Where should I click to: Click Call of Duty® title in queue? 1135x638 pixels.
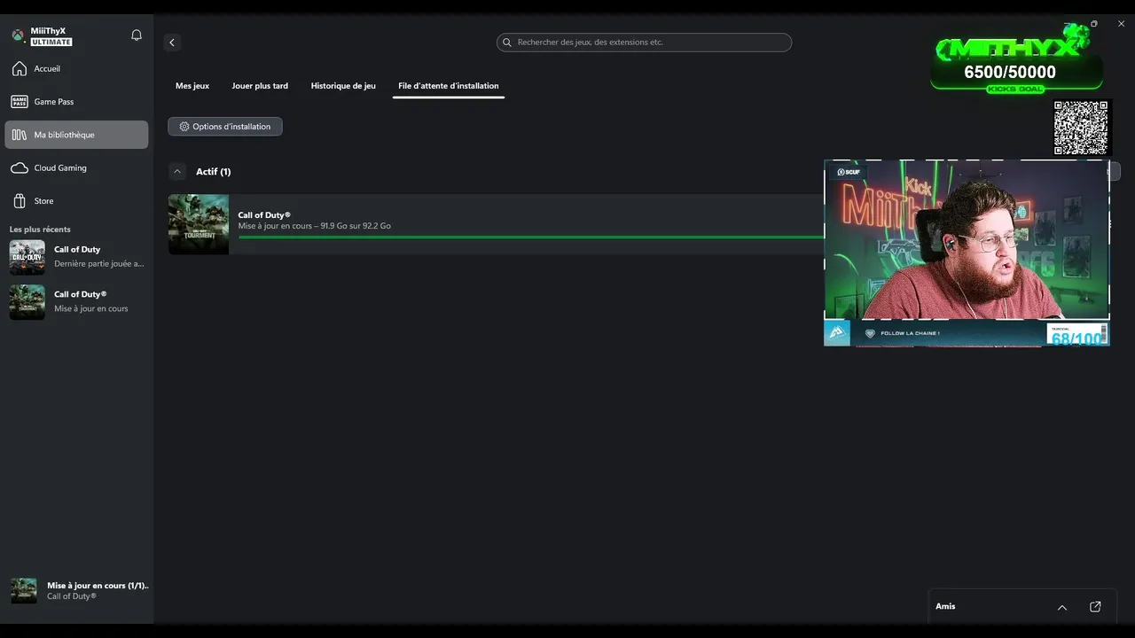pyautogui.click(x=264, y=215)
